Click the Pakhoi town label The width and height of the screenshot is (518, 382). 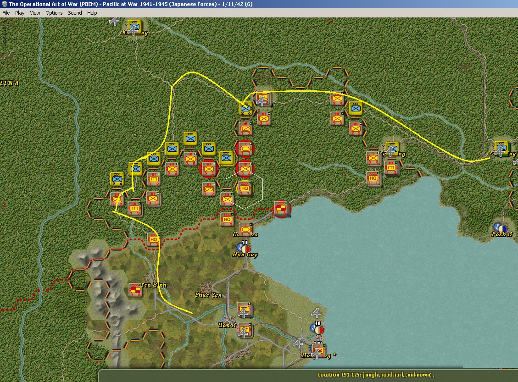[x=502, y=234]
